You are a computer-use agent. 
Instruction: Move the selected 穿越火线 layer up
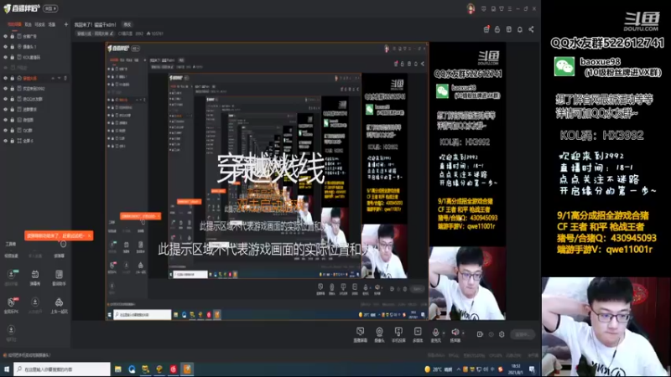coord(53,78)
